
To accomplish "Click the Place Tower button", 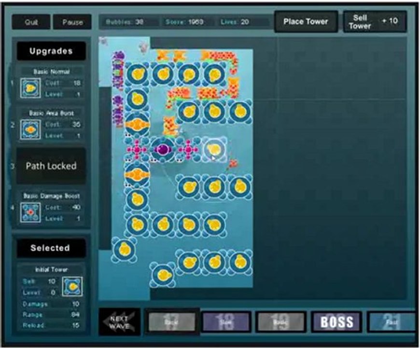I will coord(306,21).
